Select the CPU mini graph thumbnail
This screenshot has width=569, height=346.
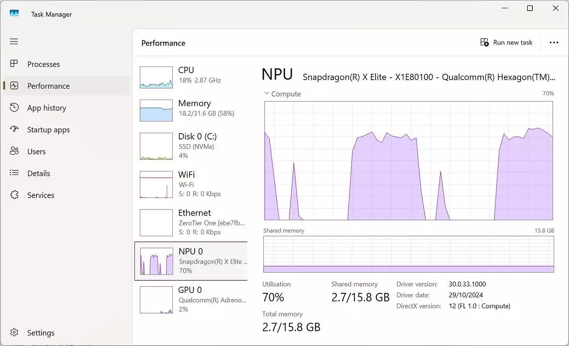156,77
